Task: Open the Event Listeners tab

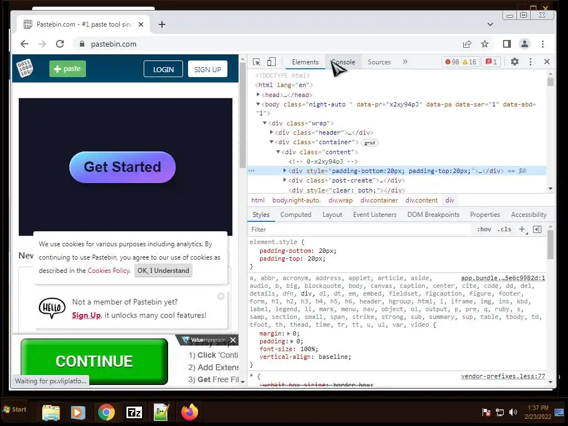Action: (374, 215)
